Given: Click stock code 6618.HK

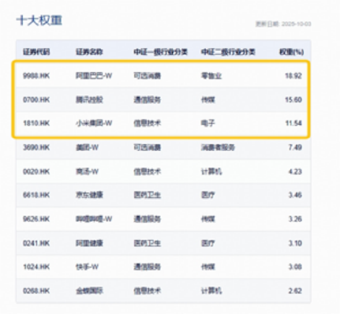Looking at the screenshot, I should [x=36, y=195].
